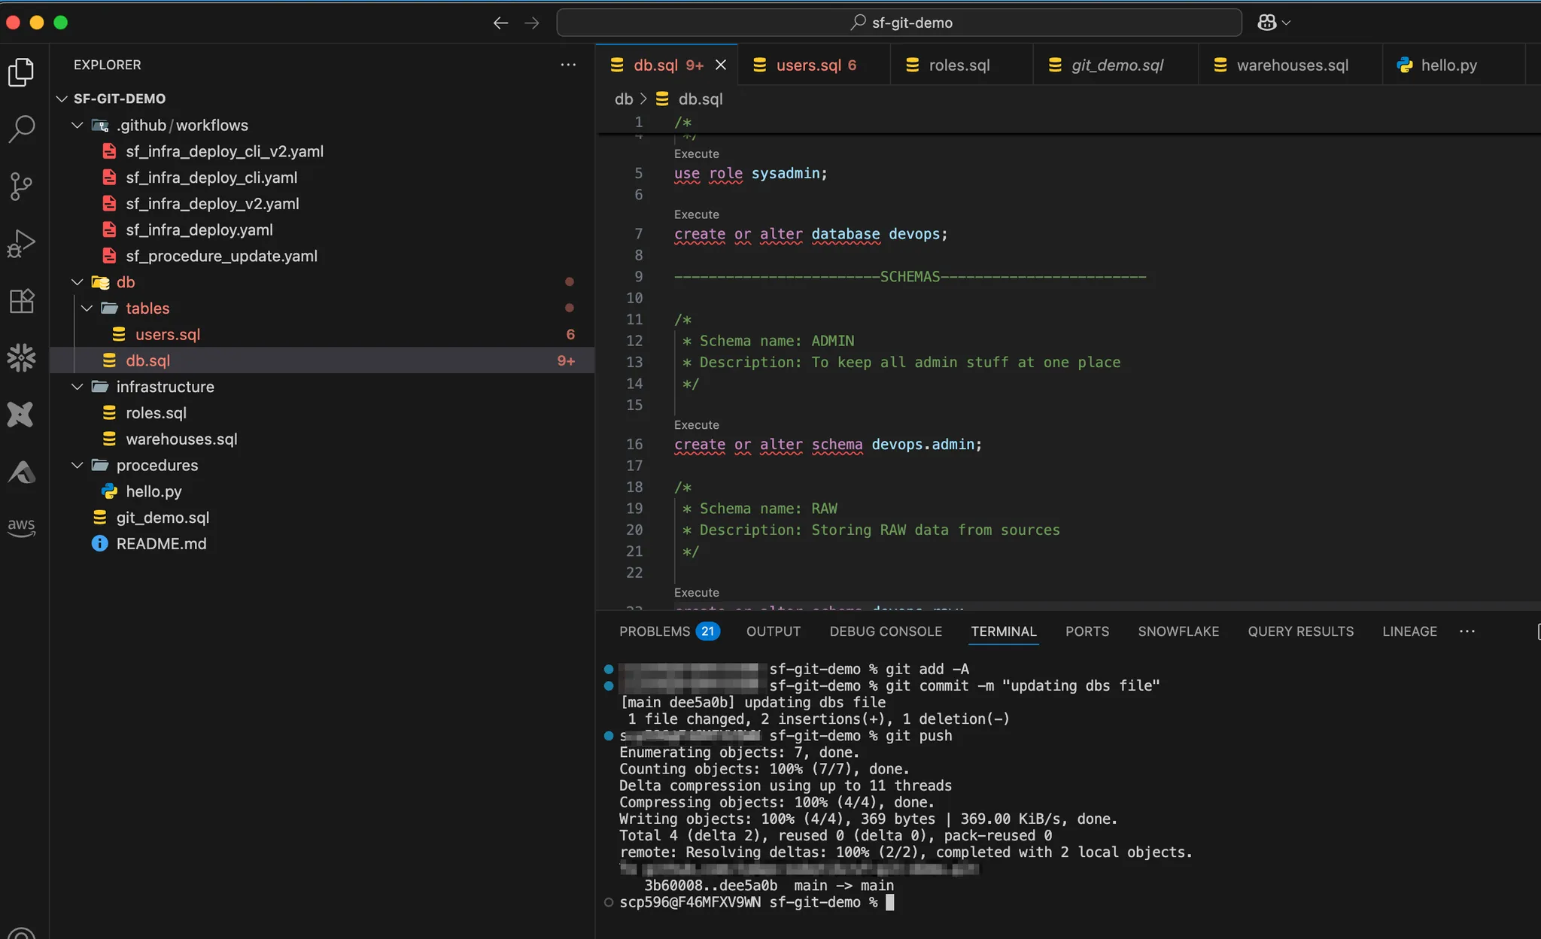Open warehouses.sql in the explorer tree
Viewport: 1541px width, 939px height.
tap(181, 439)
